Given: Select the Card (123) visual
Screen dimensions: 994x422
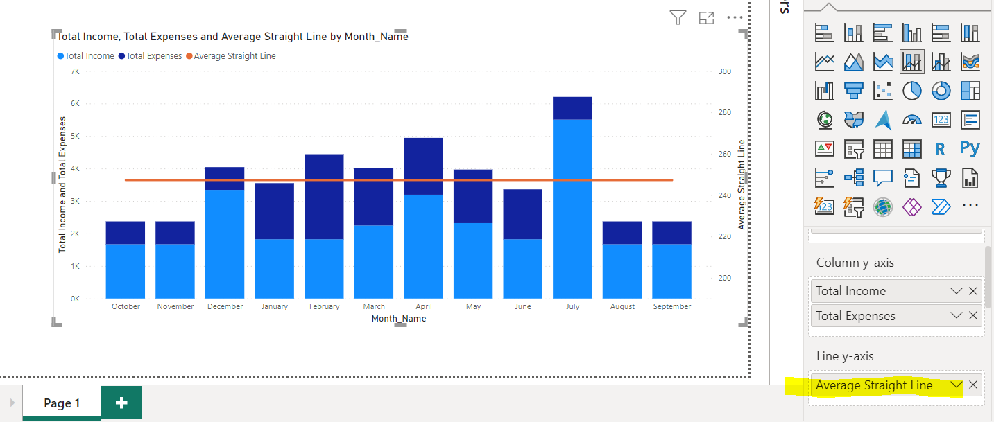Looking at the screenshot, I should point(941,120).
